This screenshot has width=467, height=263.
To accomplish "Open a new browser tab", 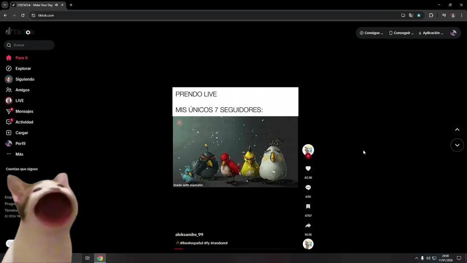I will [71, 5].
